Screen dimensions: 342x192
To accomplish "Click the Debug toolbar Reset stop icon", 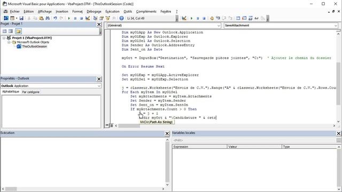I will [x=204, y=18].
